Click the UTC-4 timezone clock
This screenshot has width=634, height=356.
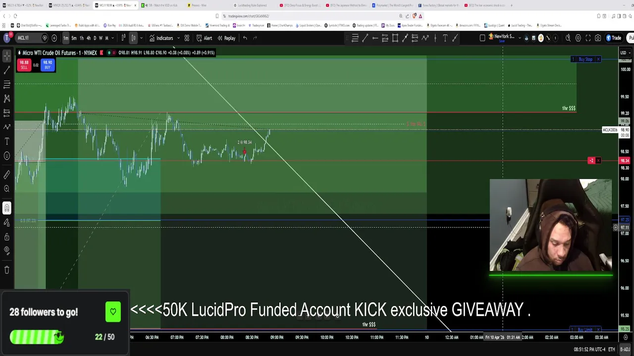590,350
